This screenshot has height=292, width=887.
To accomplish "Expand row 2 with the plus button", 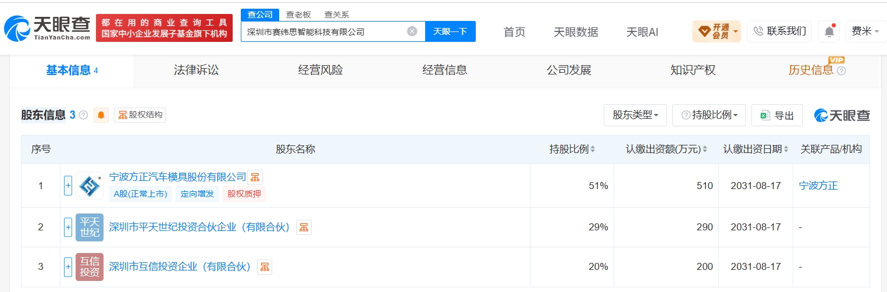I will coord(68,227).
